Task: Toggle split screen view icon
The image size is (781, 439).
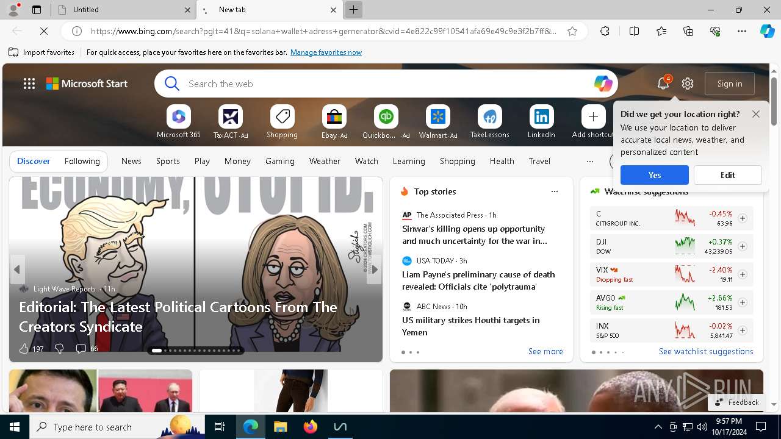Action: [x=634, y=31]
